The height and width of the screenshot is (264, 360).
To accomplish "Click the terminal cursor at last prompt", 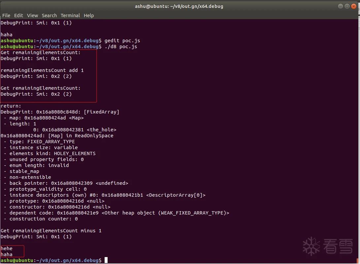I will coord(106,260).
